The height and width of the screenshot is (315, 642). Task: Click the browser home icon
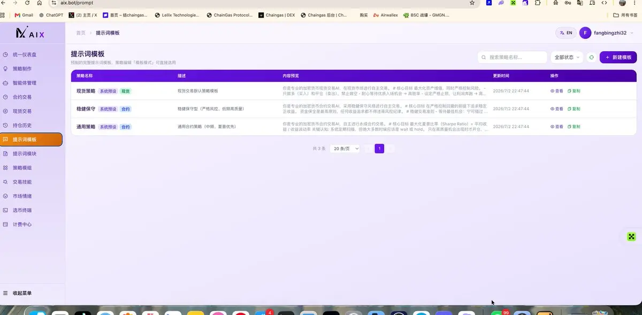39,3
